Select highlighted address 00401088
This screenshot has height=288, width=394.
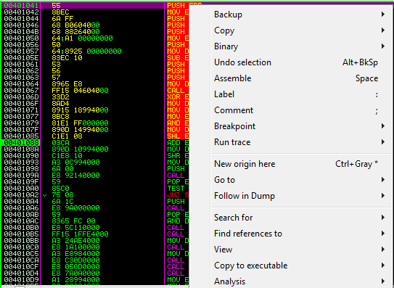click(21, 142)
